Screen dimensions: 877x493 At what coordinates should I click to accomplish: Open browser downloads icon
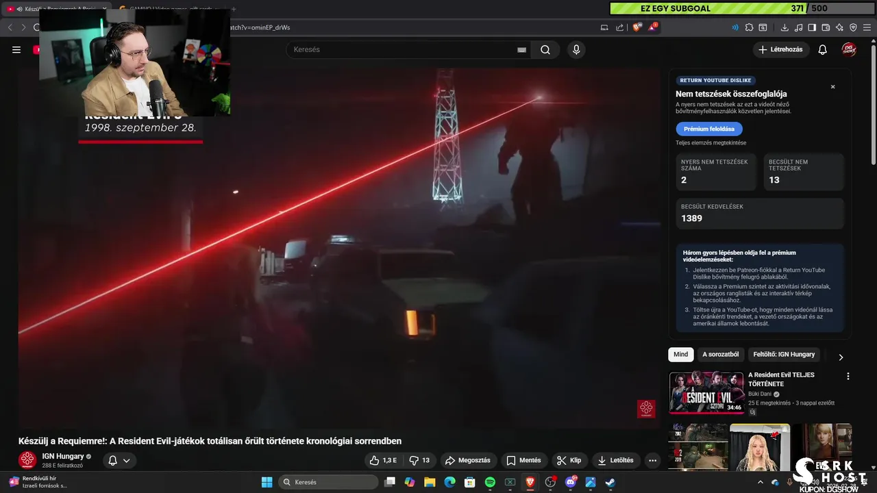[x=785, y=27]
